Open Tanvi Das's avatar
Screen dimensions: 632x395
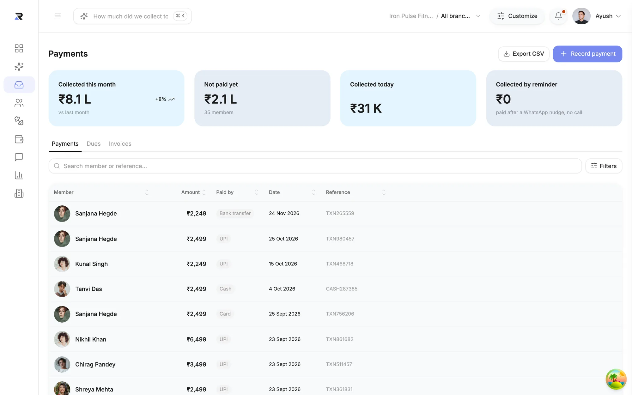coord(62,289)
